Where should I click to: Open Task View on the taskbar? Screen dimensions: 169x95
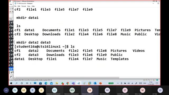tap(27, 83)
